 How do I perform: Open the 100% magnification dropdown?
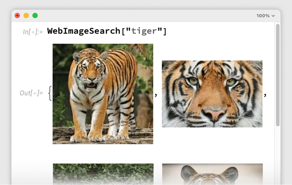pos(265,16)
